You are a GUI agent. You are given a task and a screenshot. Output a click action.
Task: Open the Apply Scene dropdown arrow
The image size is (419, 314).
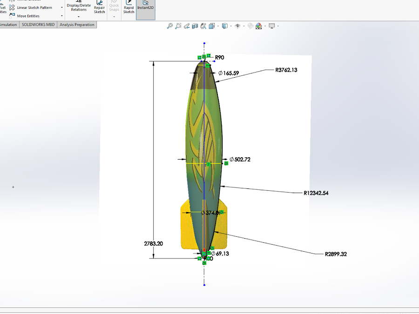coord(265,26)
